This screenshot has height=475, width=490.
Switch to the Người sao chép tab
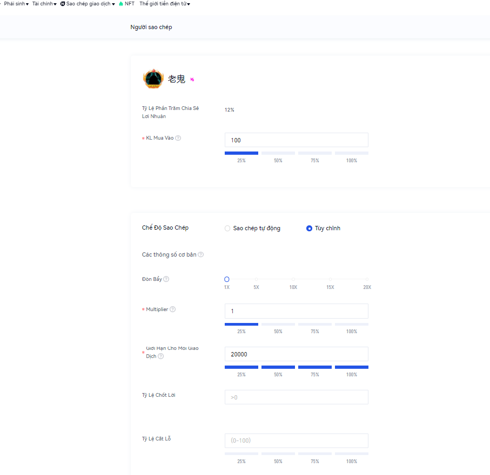coord(151,27)
